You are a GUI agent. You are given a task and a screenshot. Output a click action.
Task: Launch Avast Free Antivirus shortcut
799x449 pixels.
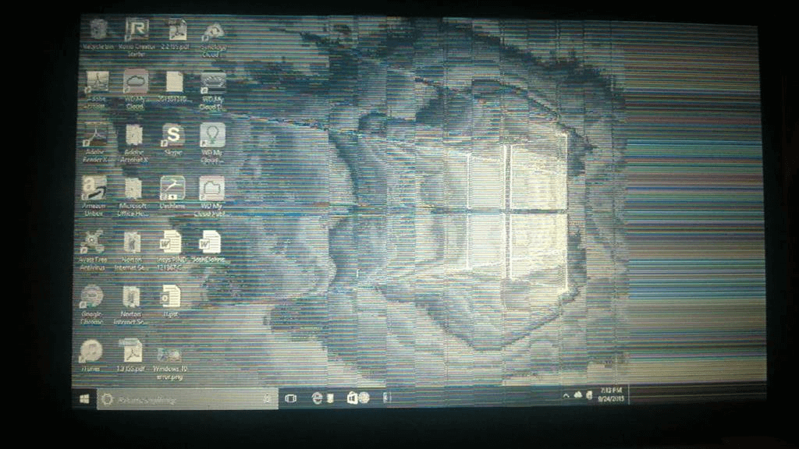coord(93,250)
